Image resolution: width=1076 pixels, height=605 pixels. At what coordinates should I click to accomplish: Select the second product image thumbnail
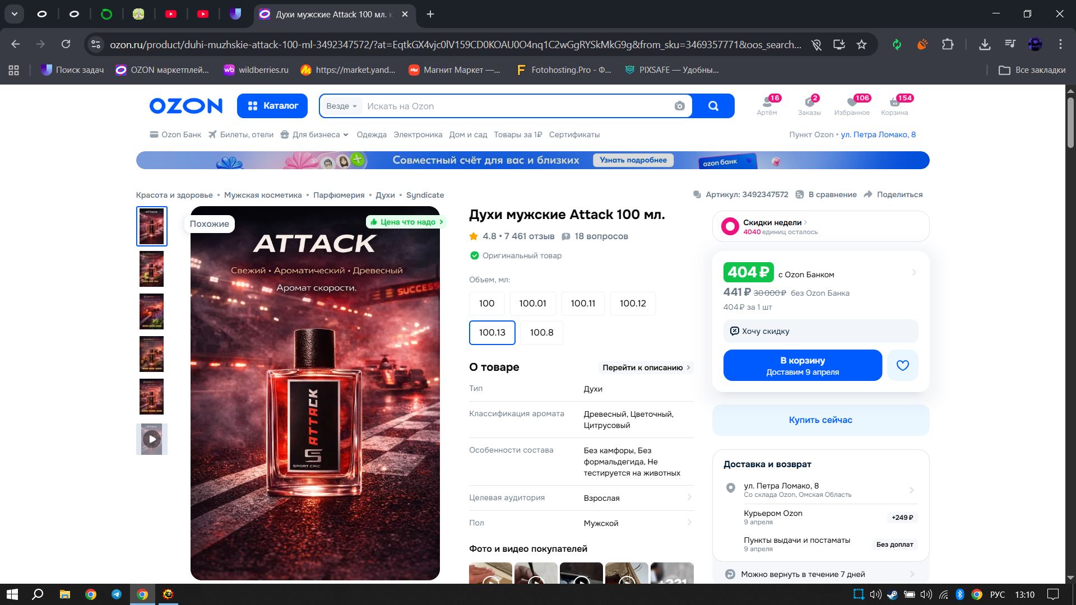[x=151, y=269]
